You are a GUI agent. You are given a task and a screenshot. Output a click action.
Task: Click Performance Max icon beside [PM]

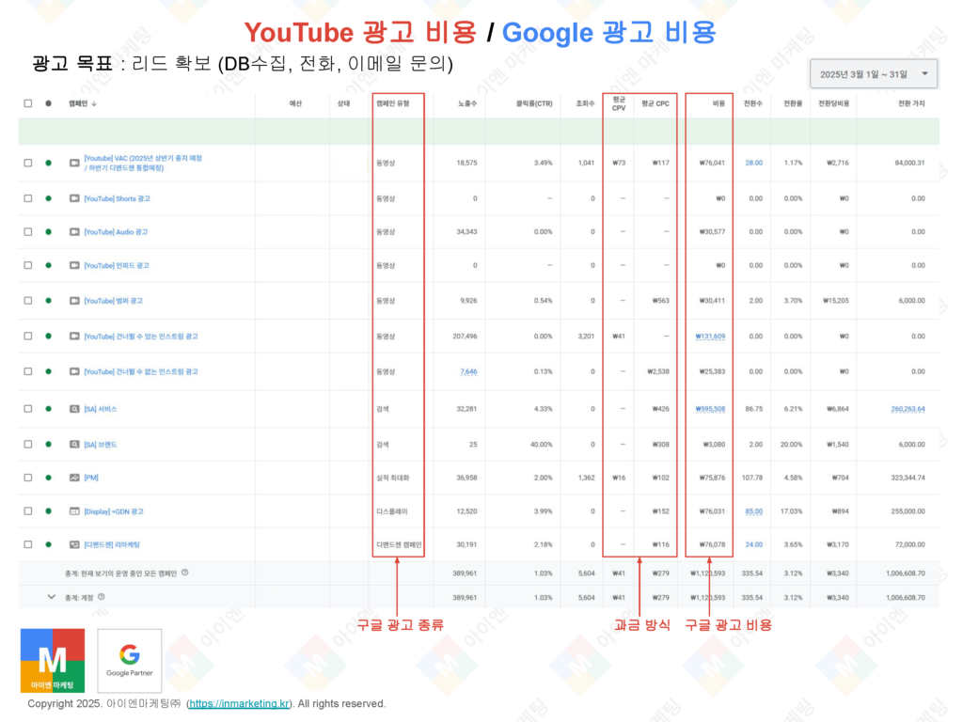pos(74,478)
